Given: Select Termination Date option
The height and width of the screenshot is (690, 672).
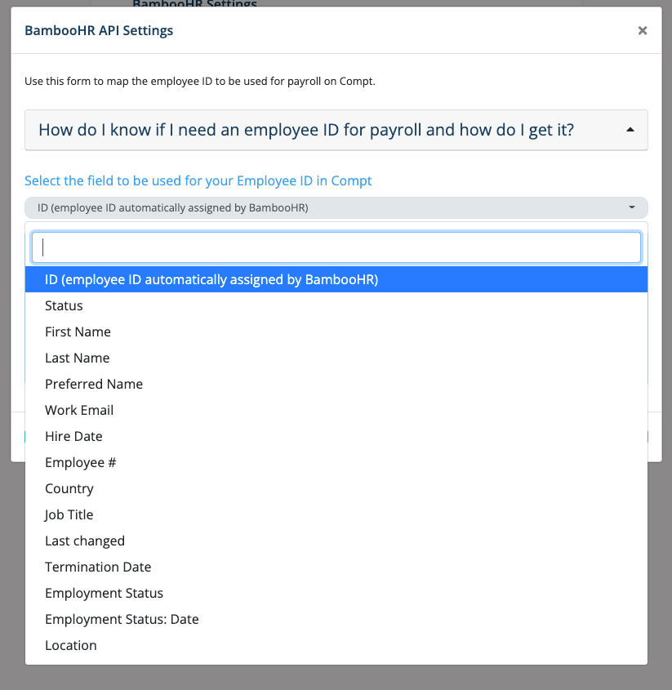Looking at the screenshot, I should pyautogui.click(x=98, y=567).
